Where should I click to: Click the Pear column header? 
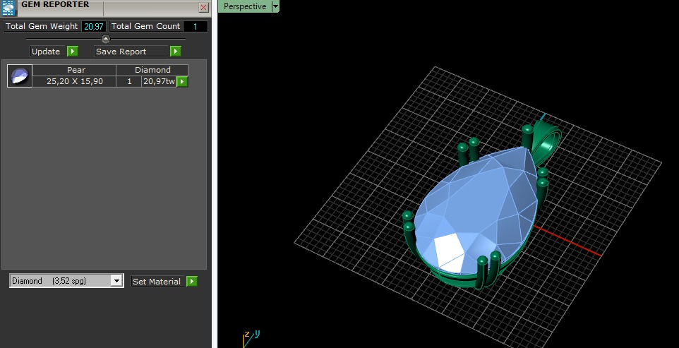(x=74, y=70)
